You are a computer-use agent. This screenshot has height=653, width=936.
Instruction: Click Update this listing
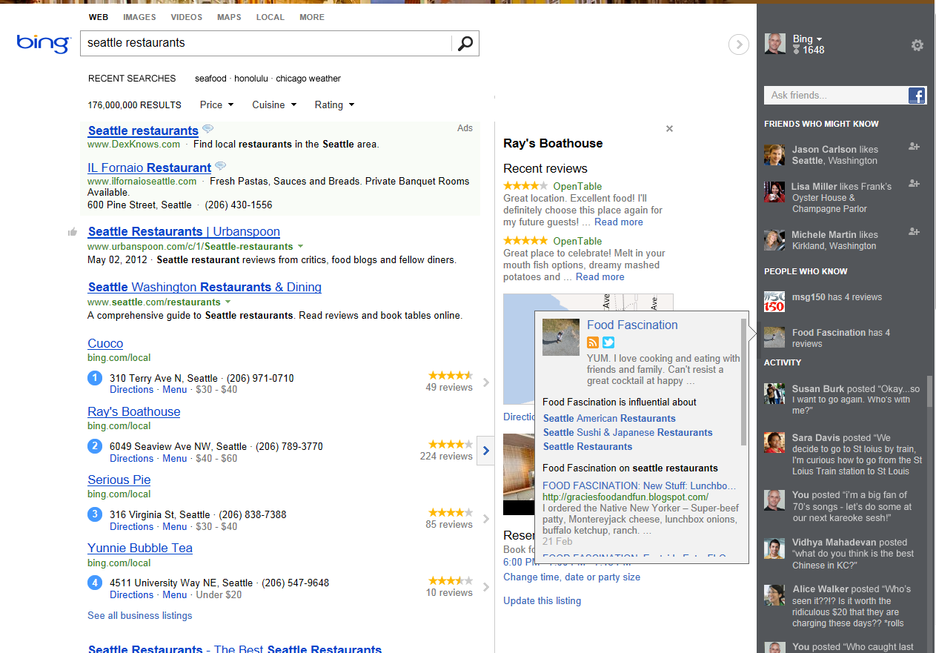coord(542,600)
